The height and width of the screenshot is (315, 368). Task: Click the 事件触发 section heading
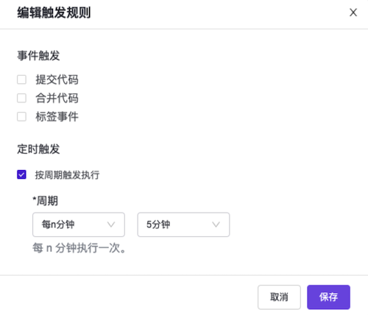38,55
